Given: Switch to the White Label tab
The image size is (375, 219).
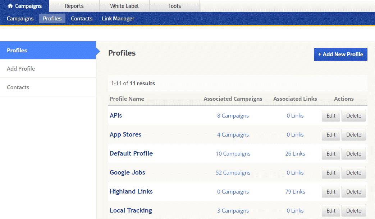Looking at the screenshot, I should (x=124, y=6).
